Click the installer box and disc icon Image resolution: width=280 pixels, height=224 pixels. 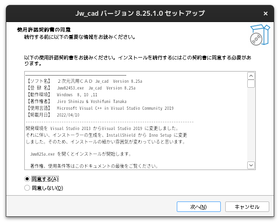coord(260,35)
